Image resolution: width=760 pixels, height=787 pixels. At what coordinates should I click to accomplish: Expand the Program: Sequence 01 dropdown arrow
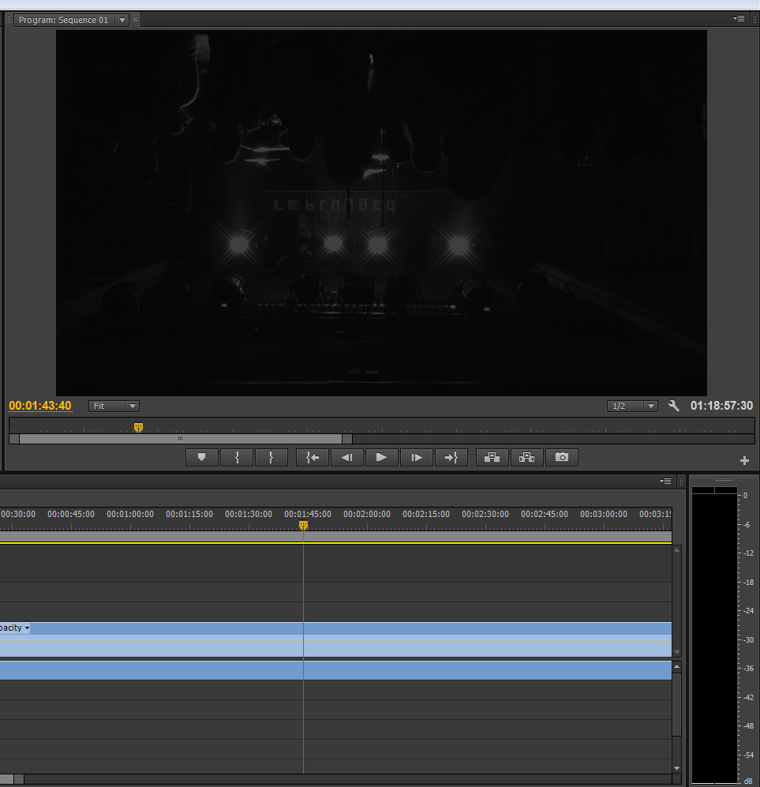pos(122,20)
